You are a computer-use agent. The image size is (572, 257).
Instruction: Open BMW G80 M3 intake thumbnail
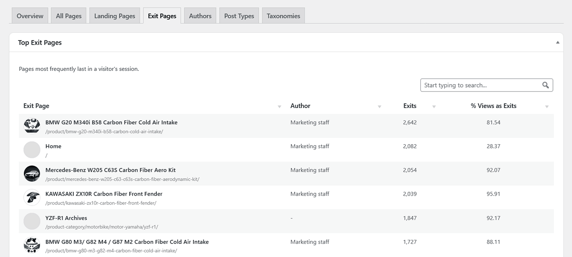[x=32, y=245]
